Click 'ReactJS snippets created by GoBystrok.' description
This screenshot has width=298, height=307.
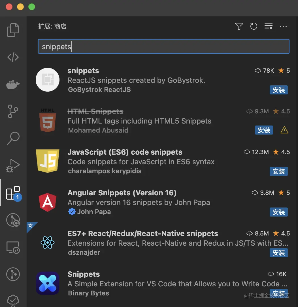coord(136,81)
